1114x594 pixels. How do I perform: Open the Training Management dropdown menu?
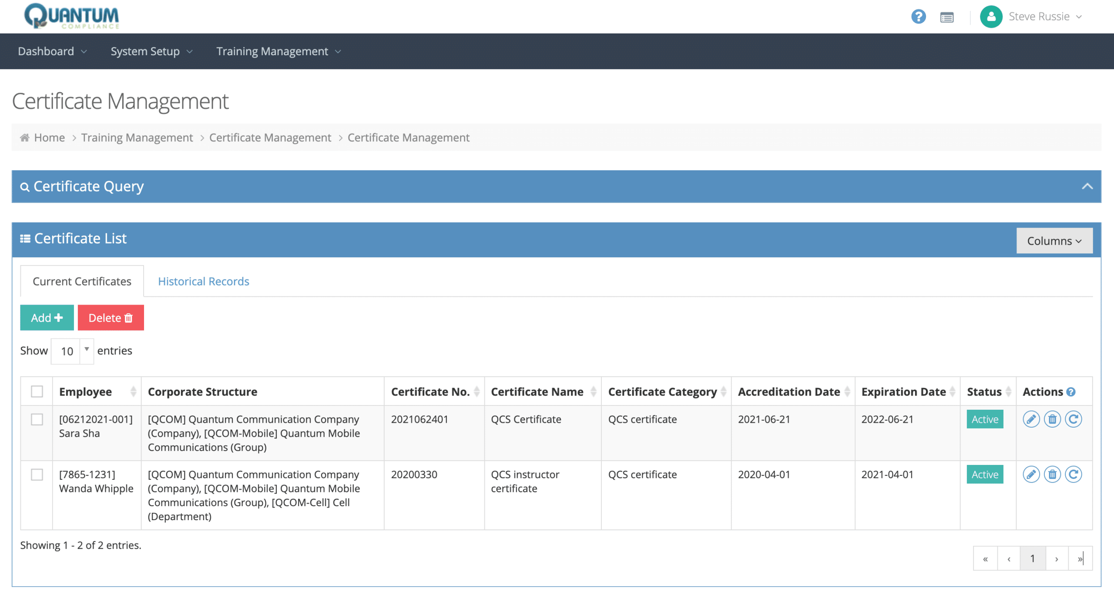[278, 51]
